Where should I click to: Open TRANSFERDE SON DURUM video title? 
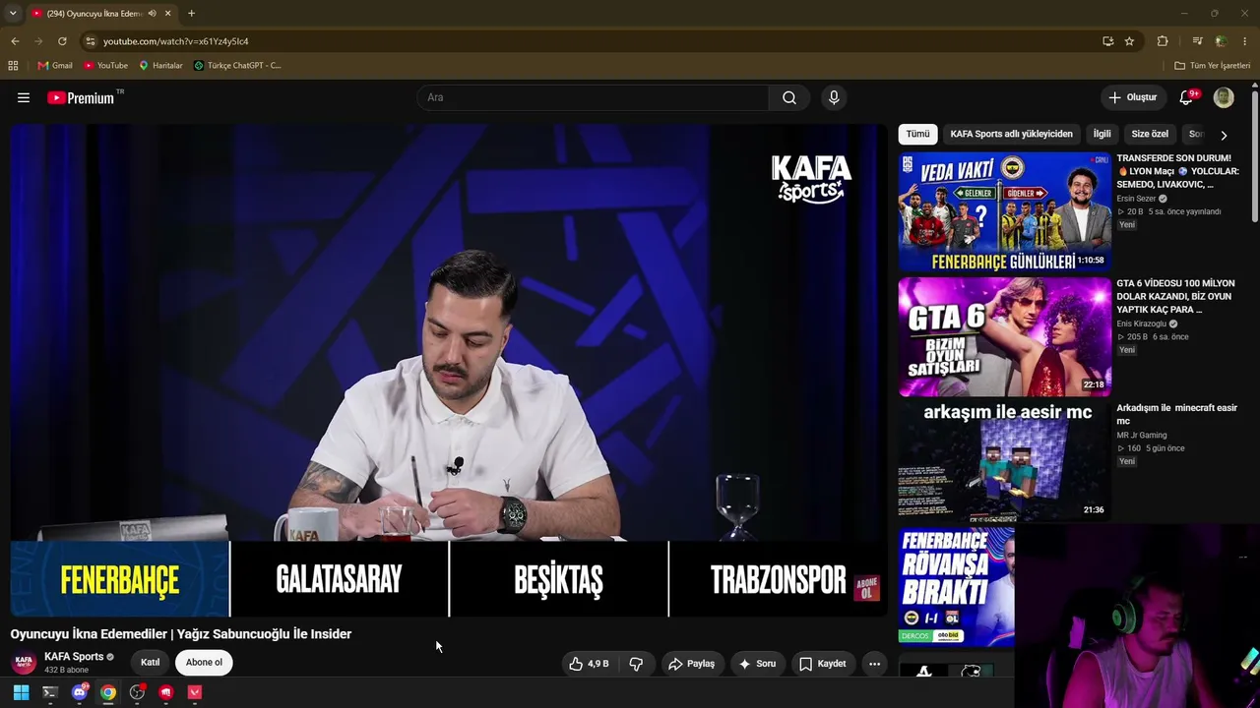pos(1177,171)
